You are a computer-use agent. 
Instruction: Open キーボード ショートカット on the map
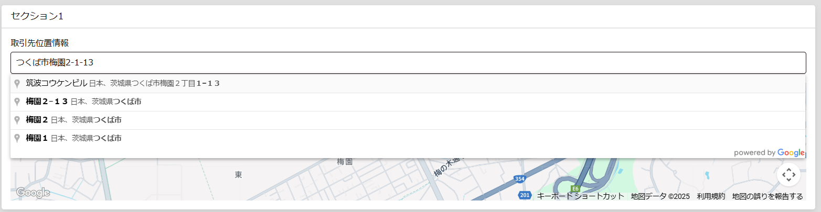[580, 196]
